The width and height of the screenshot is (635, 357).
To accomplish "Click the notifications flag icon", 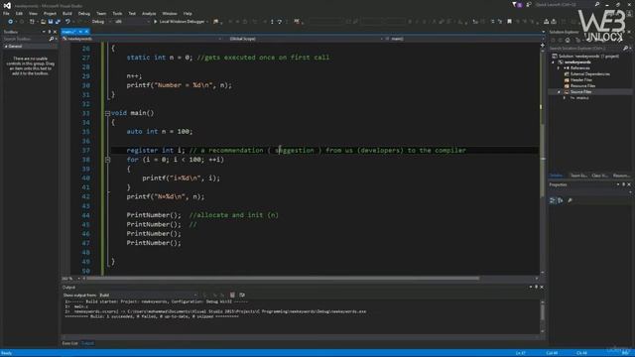I will (x=514, y=4).
